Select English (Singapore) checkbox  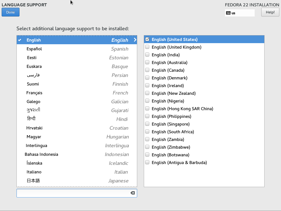click(147, 124)
